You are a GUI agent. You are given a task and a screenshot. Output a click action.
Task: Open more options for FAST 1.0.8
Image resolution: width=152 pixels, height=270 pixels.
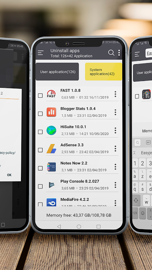(115, 94)
